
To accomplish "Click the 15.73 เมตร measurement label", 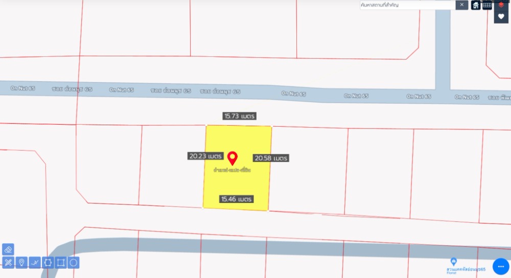I will pos(239,116).
